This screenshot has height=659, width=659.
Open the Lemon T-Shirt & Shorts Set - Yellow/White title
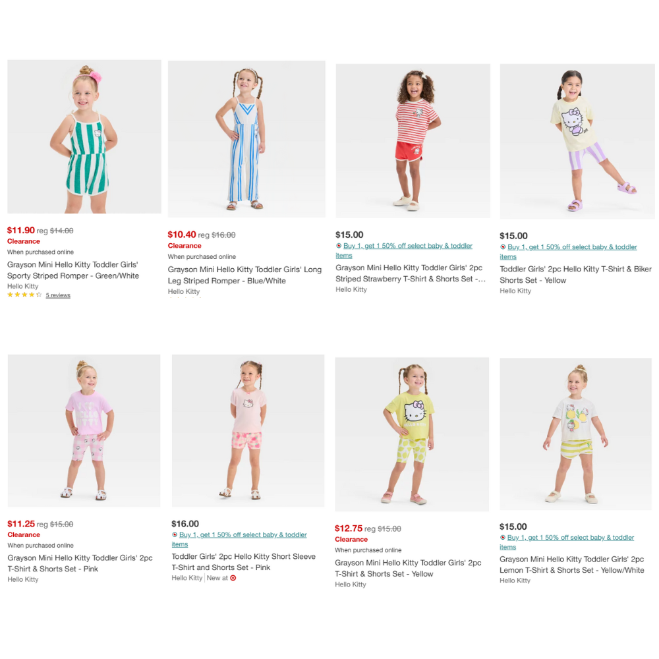coord(571,565)
